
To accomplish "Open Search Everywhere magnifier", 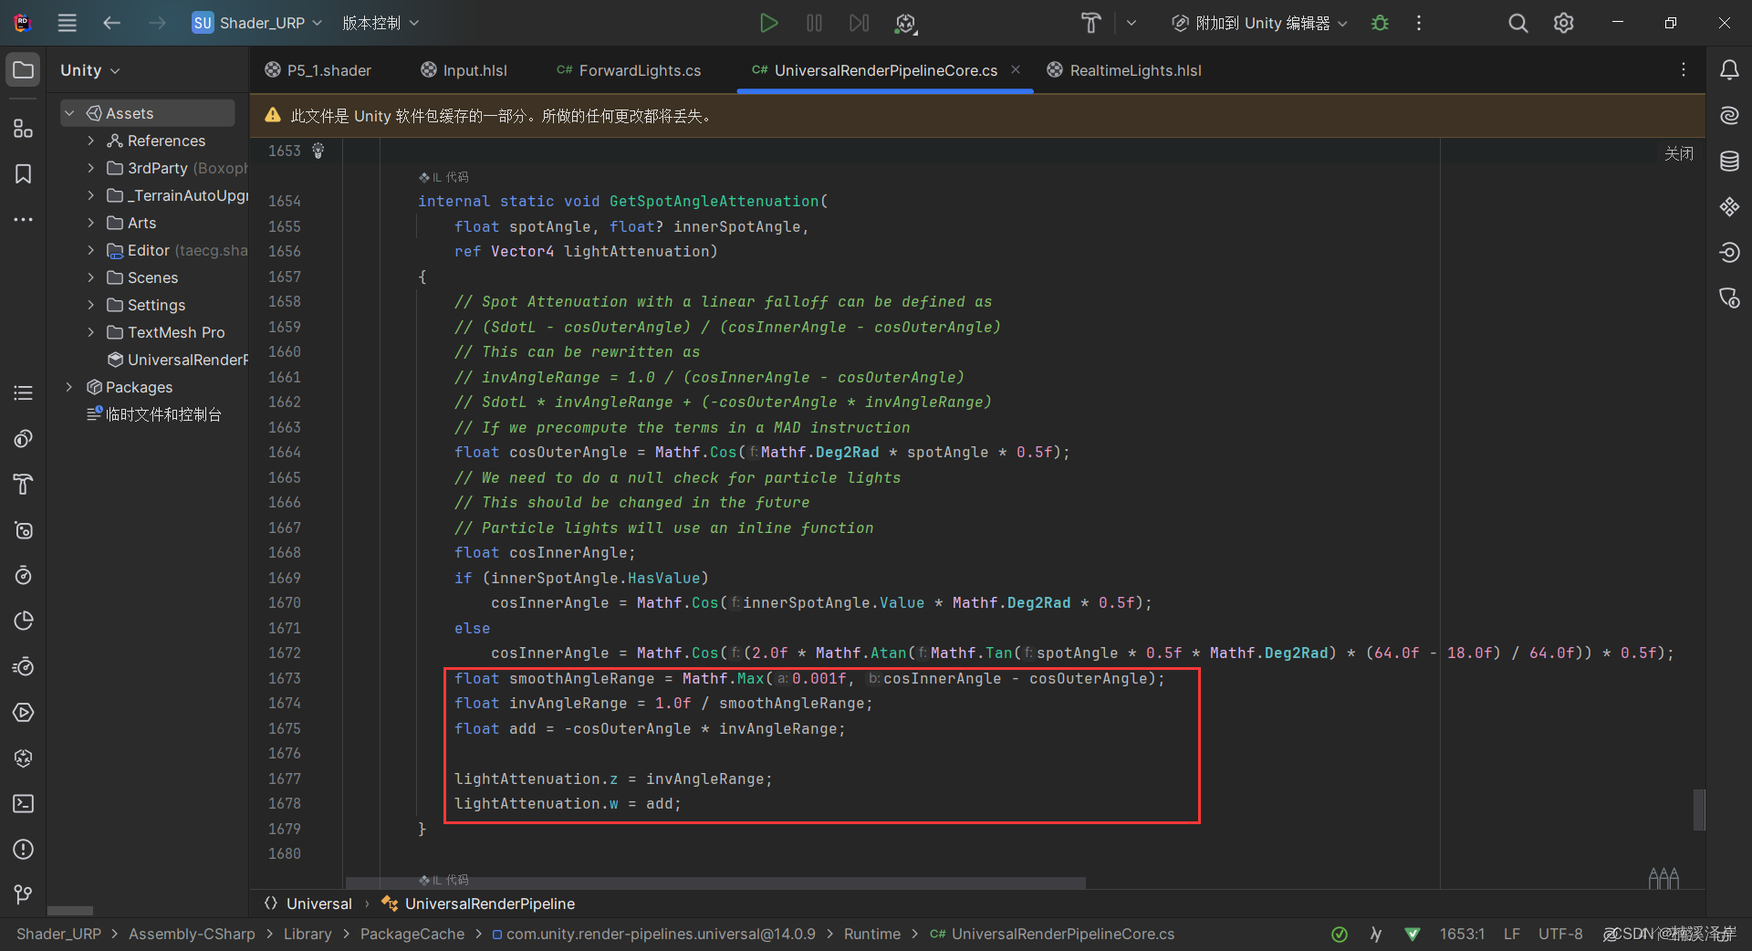I will [x=1517, y=23].
